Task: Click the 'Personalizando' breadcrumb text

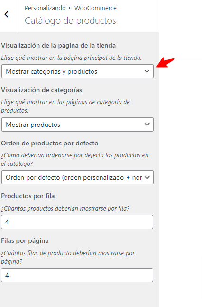Action: pos(45,8)
